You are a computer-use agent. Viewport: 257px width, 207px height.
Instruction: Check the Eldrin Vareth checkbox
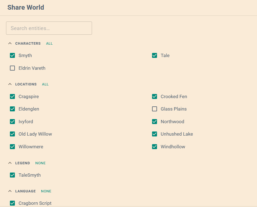coord(12,68)
